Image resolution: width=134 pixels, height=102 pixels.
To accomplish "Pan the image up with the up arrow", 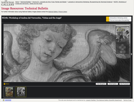I will click(122, 45).
